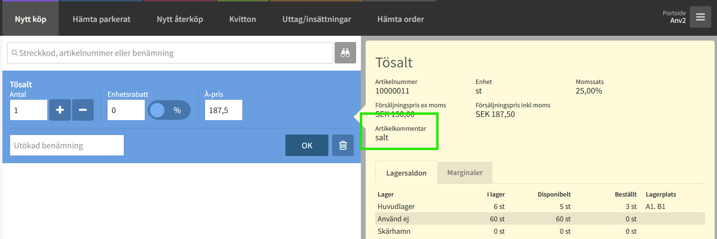Click the Antal quantity field
717x239 pixels.
pos(29,110)
